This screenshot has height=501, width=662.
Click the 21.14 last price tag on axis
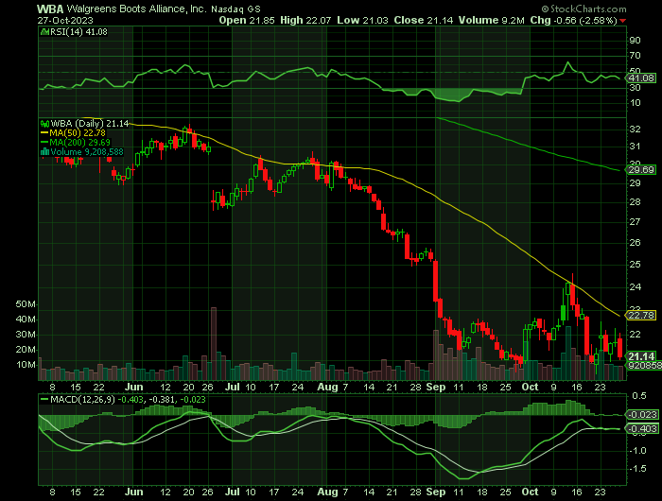[x=641, y=356]
